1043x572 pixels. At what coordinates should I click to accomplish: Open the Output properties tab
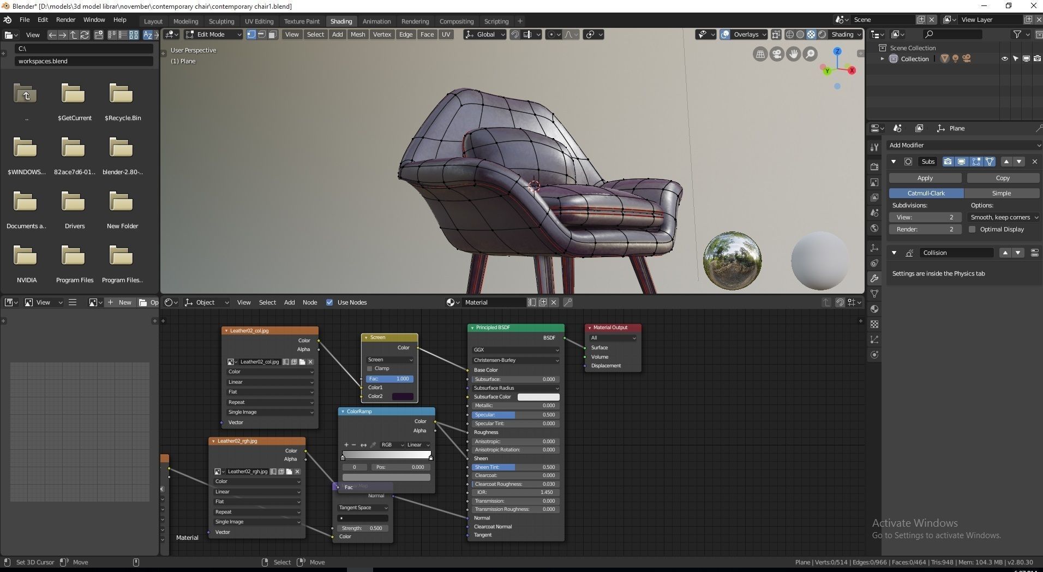point(874,182)
